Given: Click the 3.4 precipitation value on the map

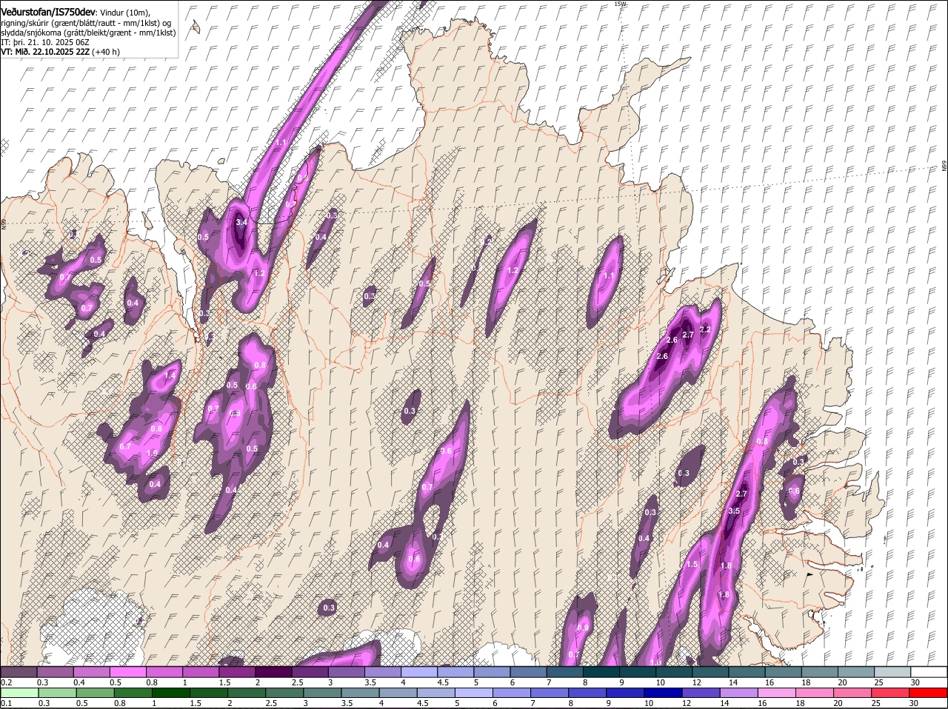Looking at the screenshot, I should (241, 222).
